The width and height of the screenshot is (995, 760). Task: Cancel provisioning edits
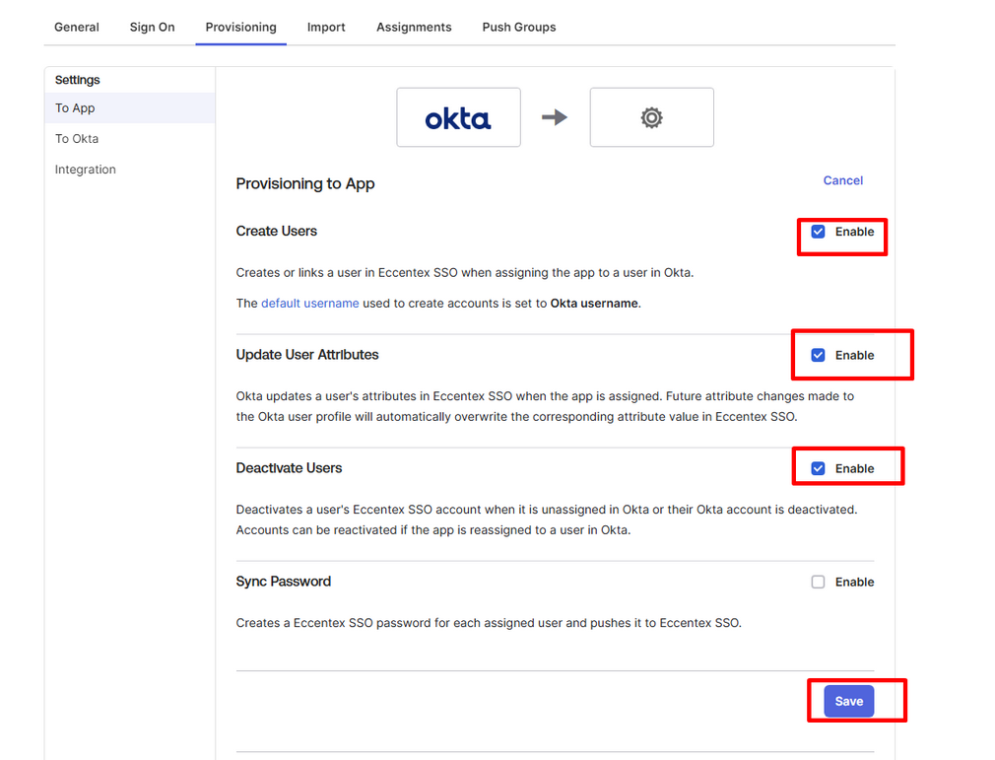point(842,180)
